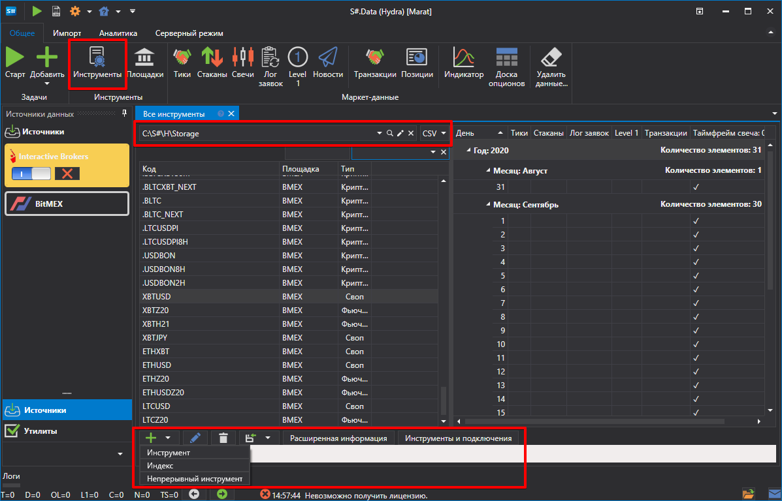
Task: Open the Свечи candles icon
Action: click(x=243, y=63)
